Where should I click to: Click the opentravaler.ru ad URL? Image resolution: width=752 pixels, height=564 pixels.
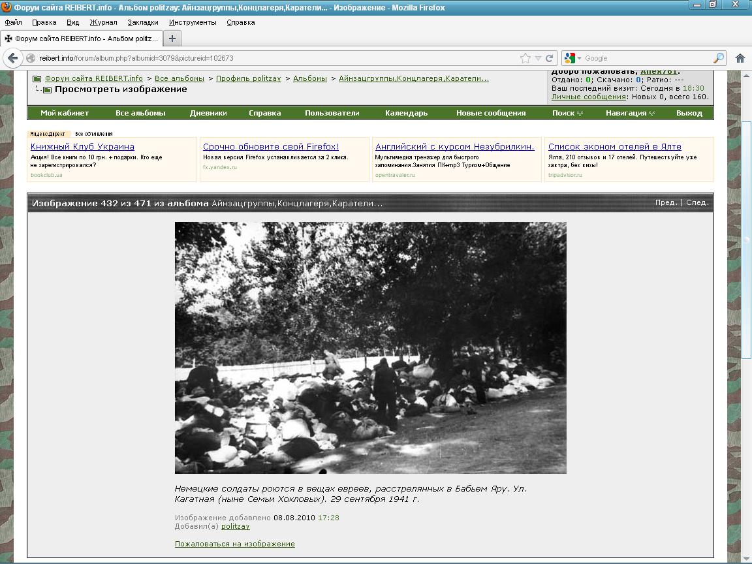point(395,175)
